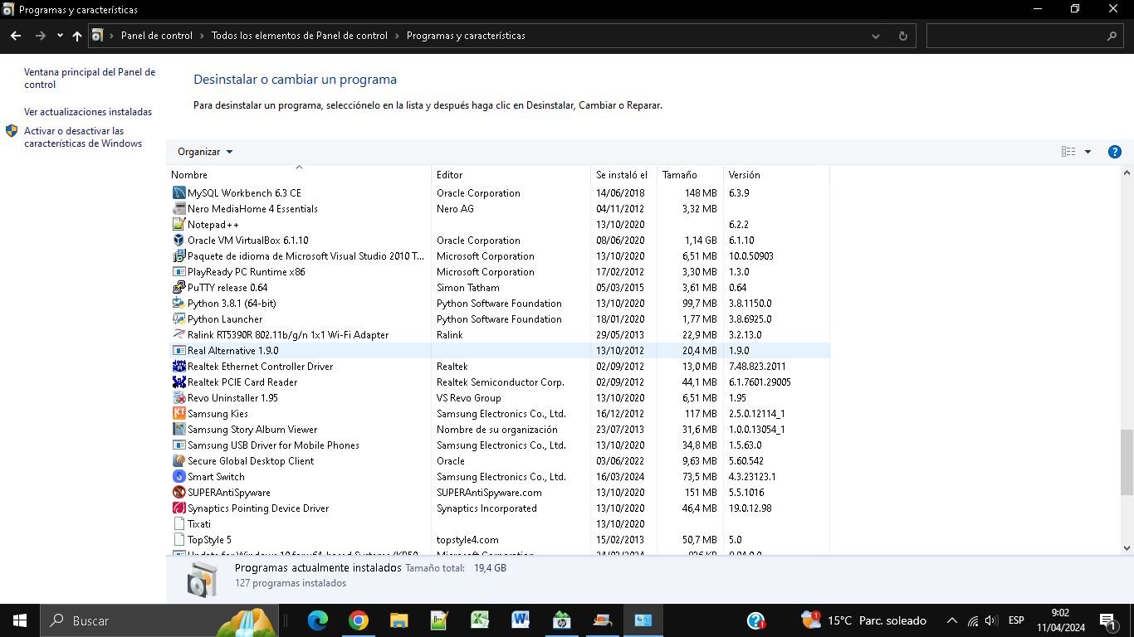Open the notification center in the taskbar
Image resolution: width=1134 pixels, height=637 pixels.
point(1107,620)
